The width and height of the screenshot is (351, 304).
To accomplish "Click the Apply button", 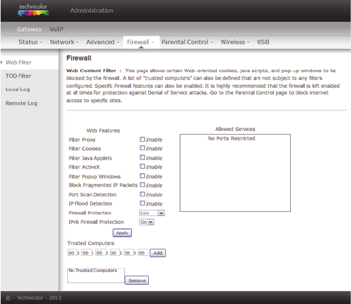I will tap(122, 233).
